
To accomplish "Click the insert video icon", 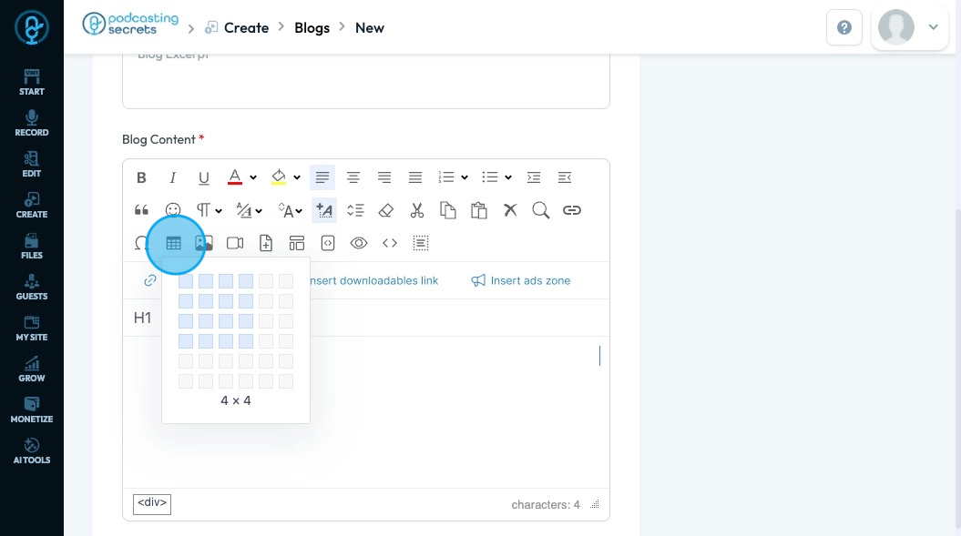I will (x=235, y=243).
